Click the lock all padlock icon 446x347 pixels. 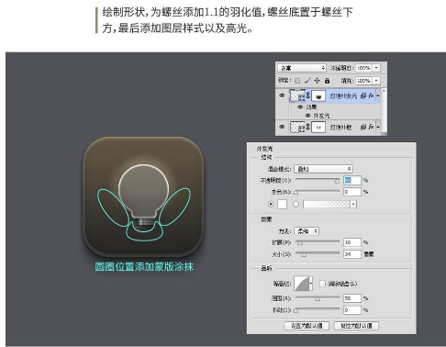coord(327,81)
